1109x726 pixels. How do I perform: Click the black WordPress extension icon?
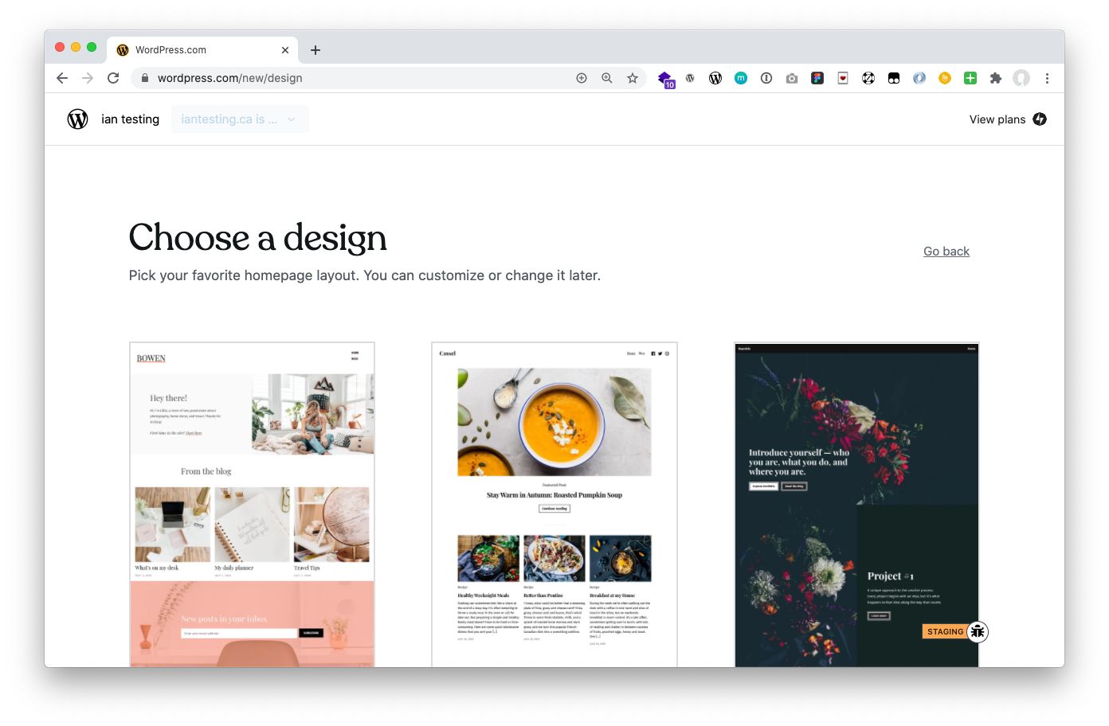[x=715, y=78]
